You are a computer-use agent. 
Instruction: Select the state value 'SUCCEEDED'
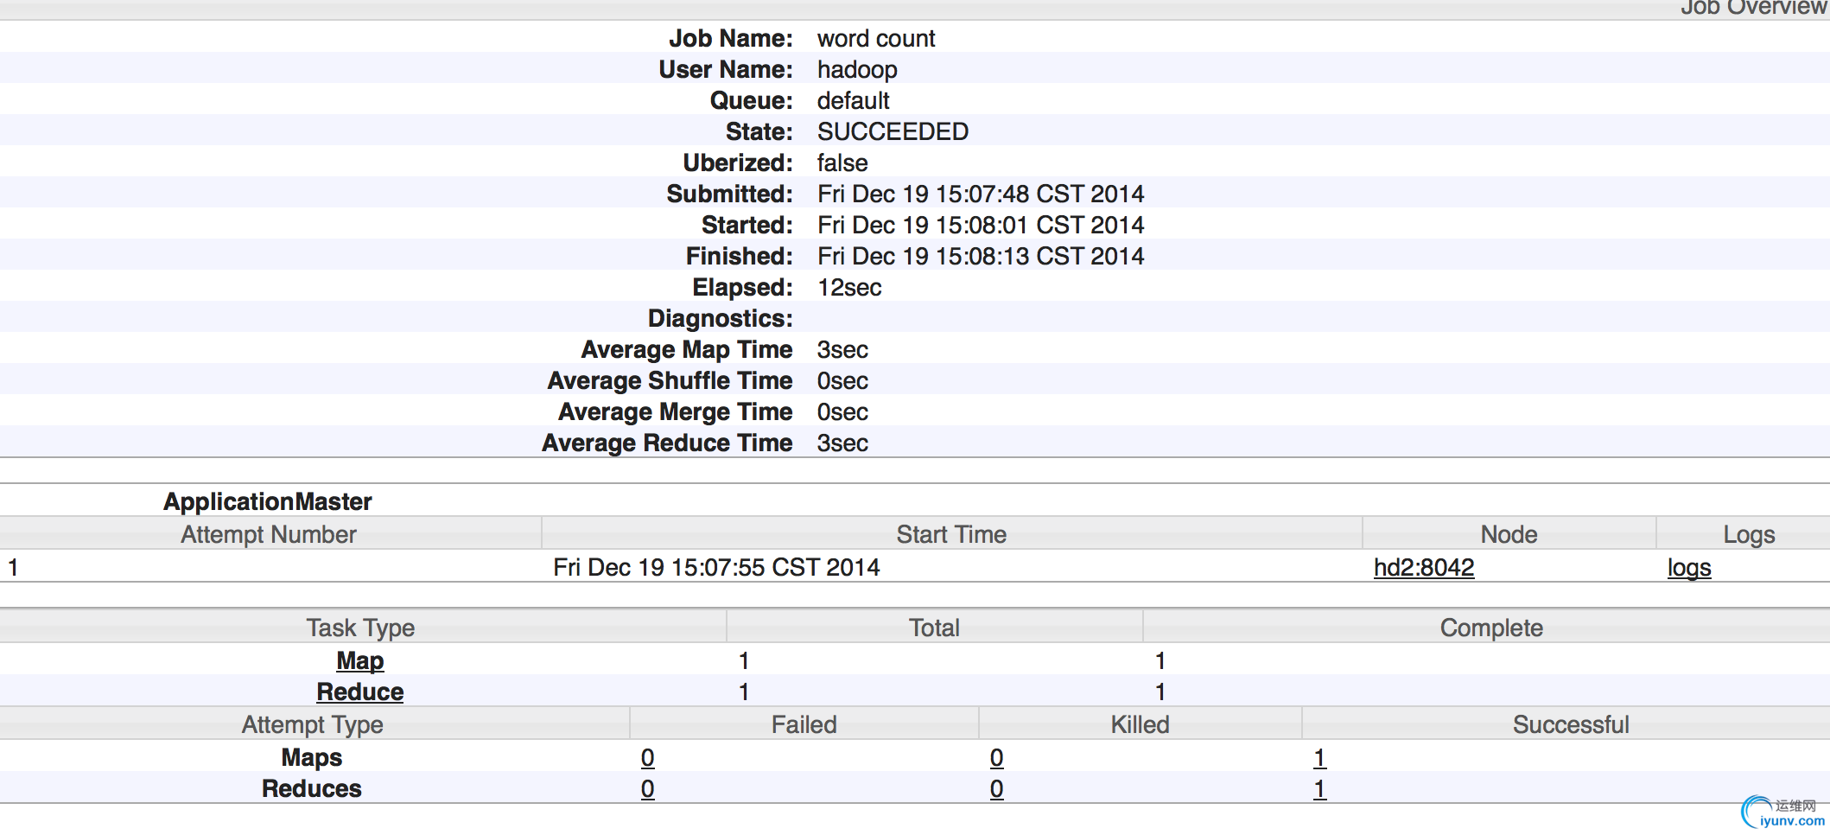(x=893, y=132)
